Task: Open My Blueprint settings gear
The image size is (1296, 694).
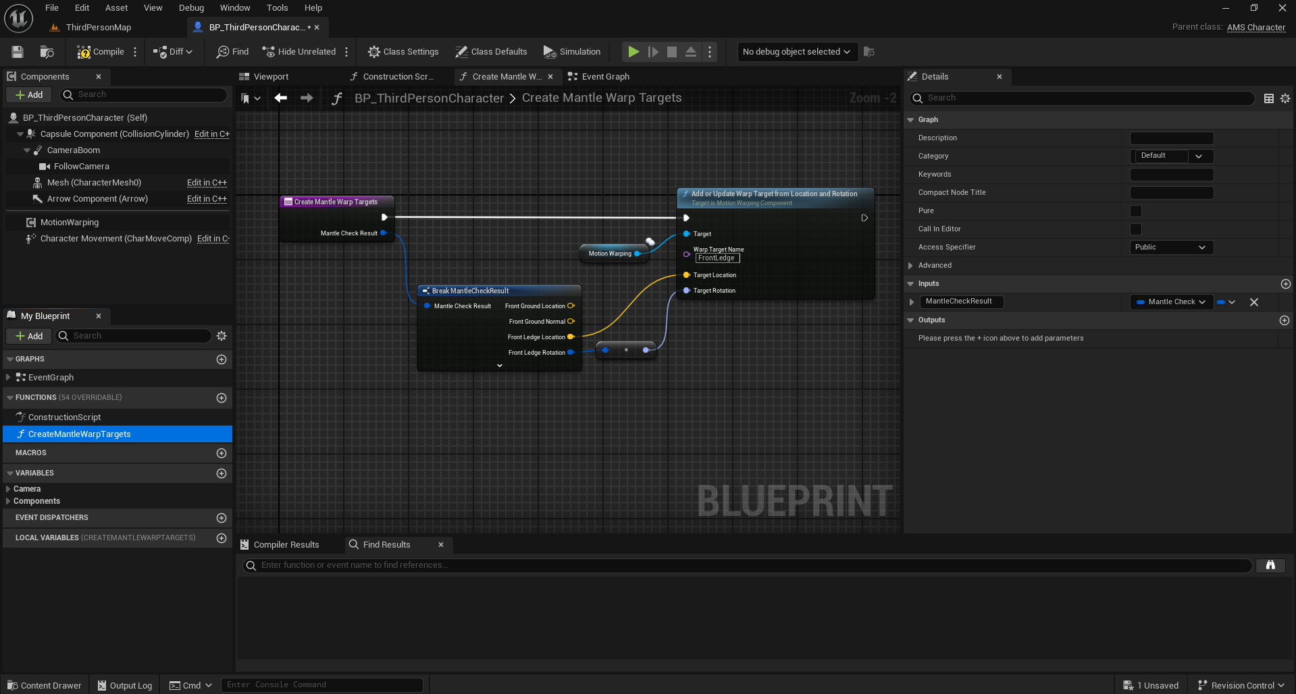Action: (x=222, y=336)
